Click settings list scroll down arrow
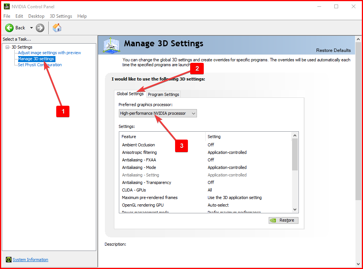 pos(295,210)
